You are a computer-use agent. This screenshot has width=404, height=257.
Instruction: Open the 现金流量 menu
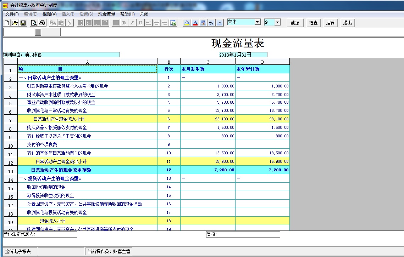(x=107, y=14)
